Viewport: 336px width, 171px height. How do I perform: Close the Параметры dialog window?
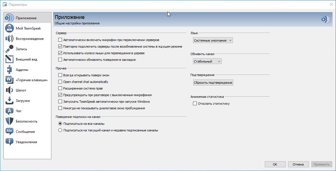pos(331,5)
